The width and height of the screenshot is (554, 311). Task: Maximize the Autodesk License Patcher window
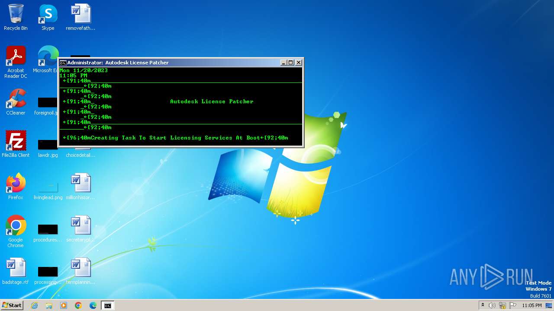coord(291,63)
